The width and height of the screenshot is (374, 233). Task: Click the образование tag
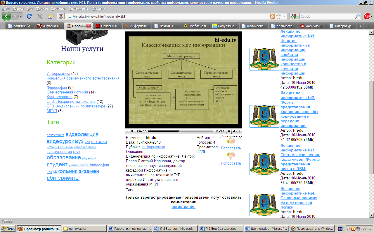point(64,157)
